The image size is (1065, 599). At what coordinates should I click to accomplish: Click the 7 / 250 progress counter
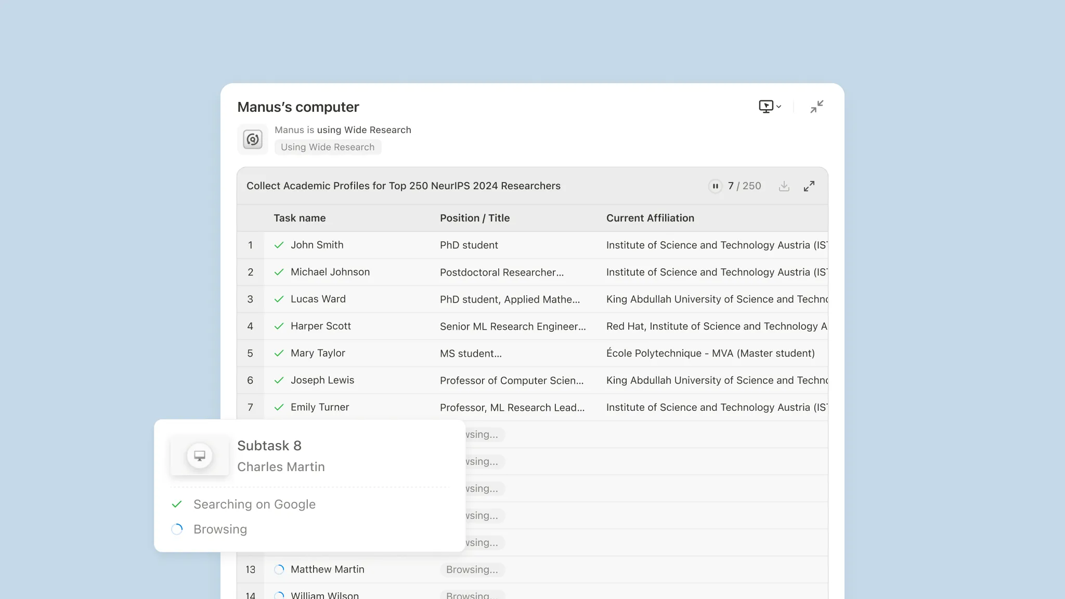tap(744, 186)
